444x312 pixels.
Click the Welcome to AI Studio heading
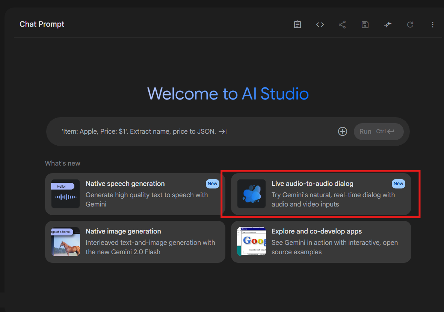[x=228, y=94]
